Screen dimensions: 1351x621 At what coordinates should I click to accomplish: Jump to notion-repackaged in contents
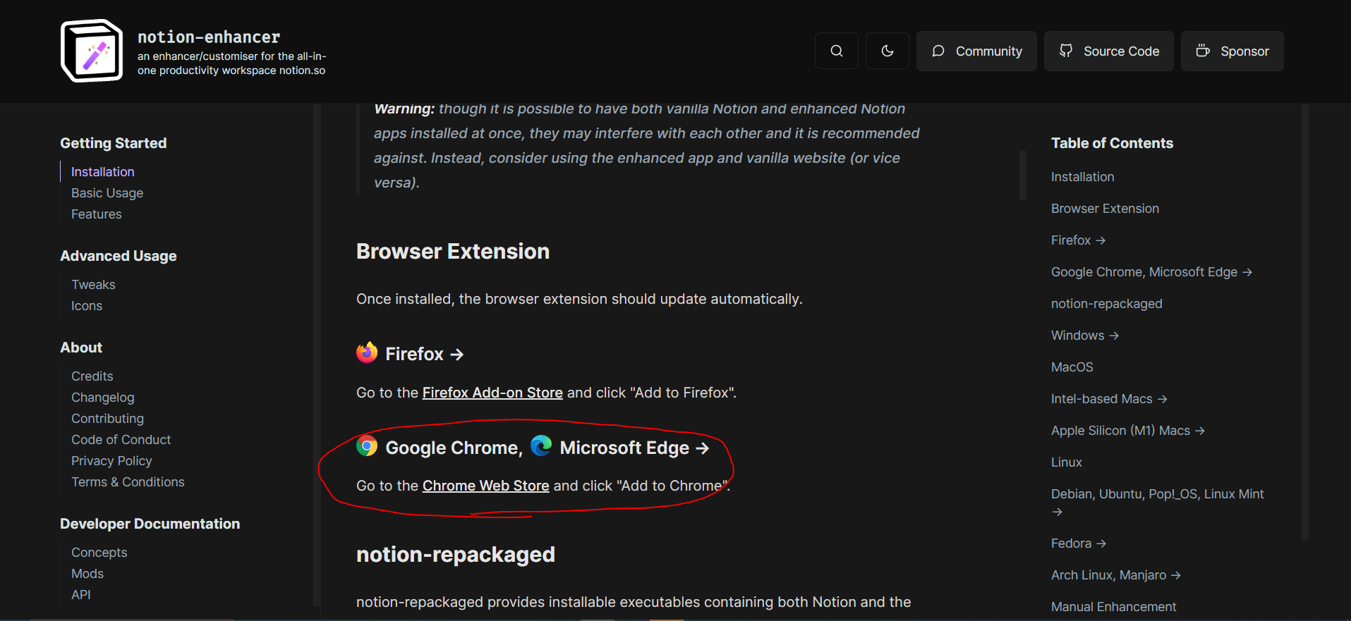(1107, 304)
